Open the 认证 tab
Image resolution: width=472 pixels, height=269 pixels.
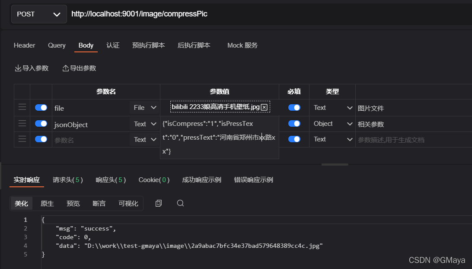click(x=113, y=45)
